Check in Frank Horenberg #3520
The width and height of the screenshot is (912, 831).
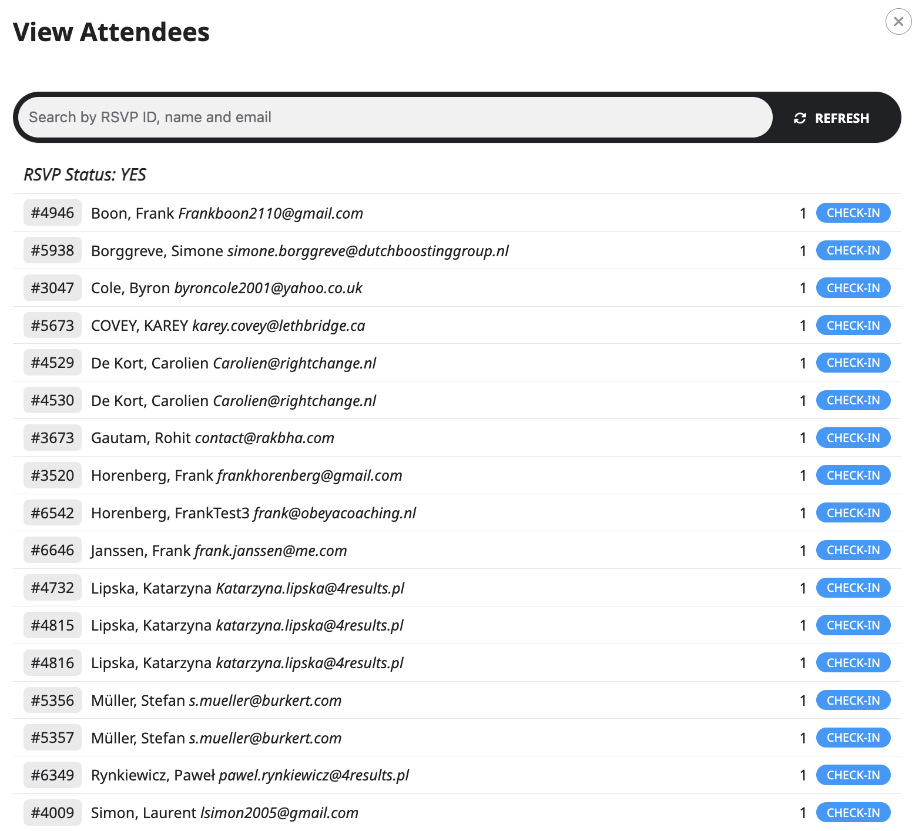coord(853,475)
